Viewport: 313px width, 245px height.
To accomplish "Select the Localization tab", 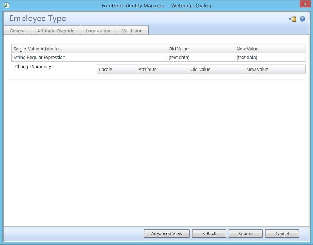I will 98,31.
